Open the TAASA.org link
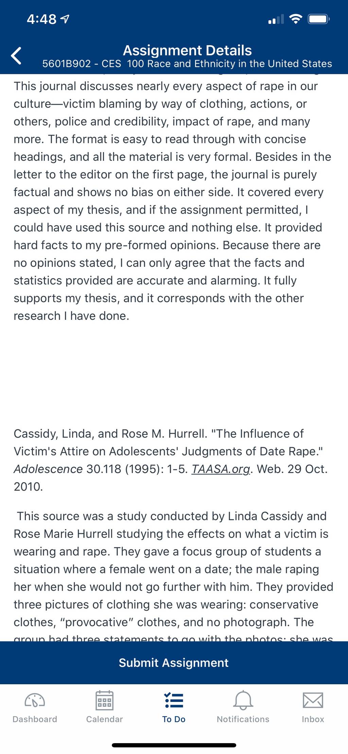The height and width of the screenshot is (754, 348). [221, 469]
